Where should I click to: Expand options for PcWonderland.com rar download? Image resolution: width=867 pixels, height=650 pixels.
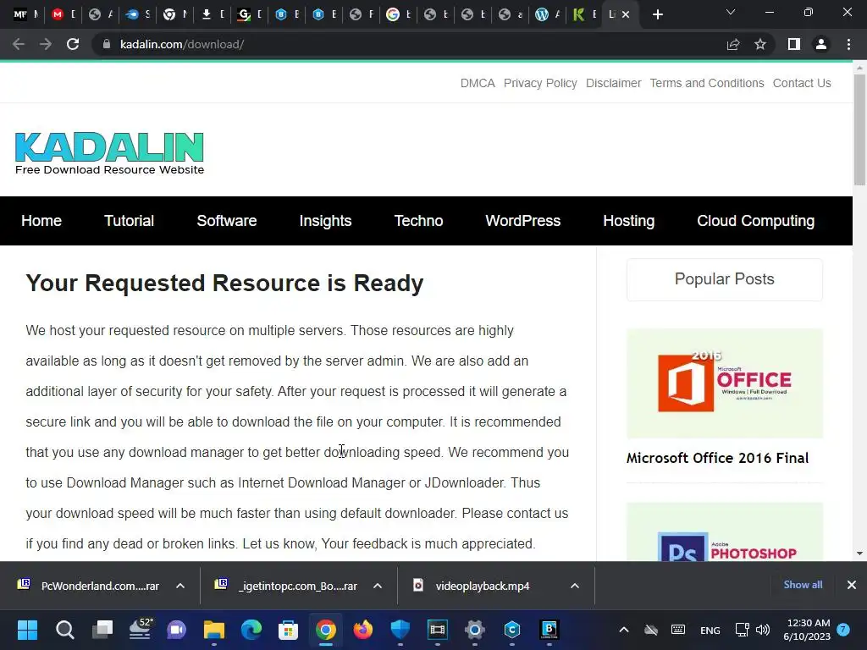(180, 586)
